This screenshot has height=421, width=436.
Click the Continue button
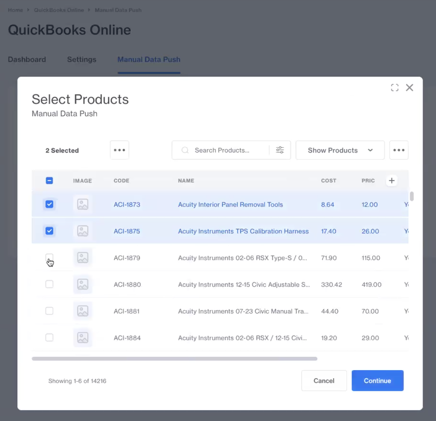pos(377,380)
